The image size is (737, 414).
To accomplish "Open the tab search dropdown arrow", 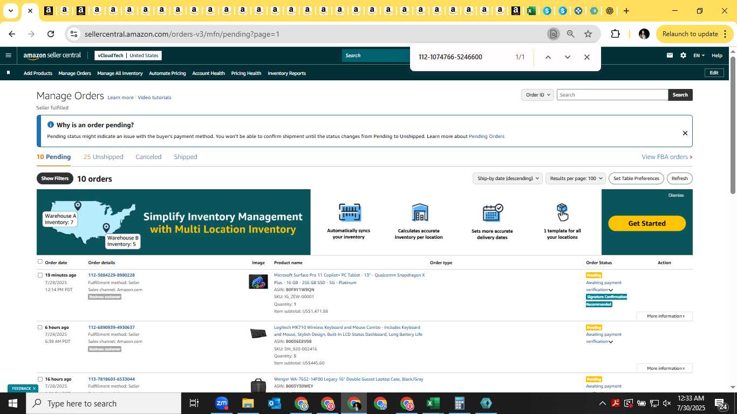I will 10,11.
